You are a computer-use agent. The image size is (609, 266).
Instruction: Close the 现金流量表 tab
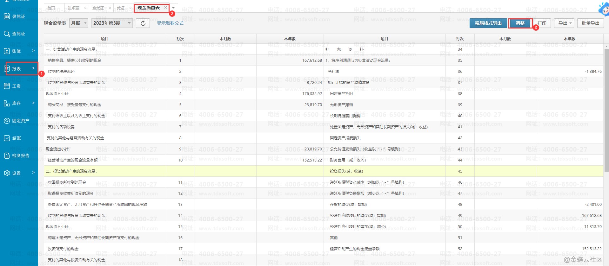[x=165, y=7]
